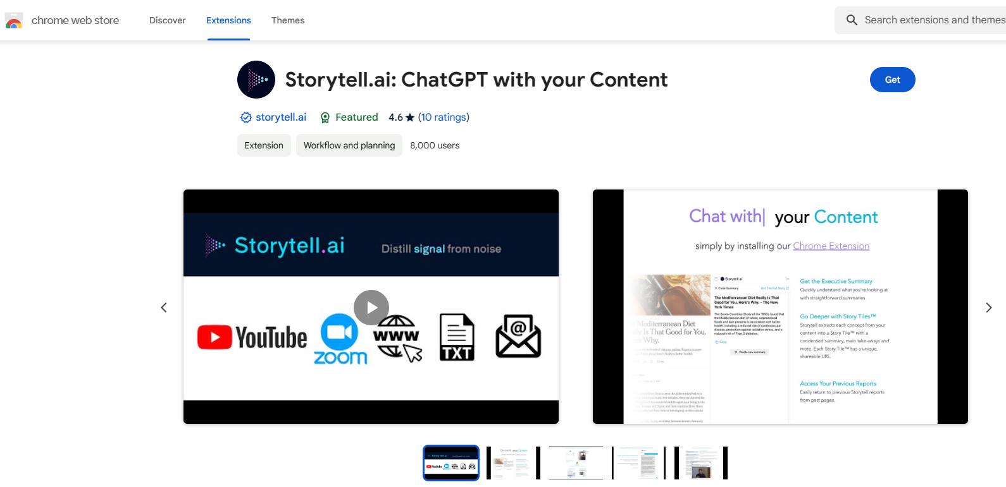
Task: Click the WWW globe icon in video
Action: tap(397, 339)
